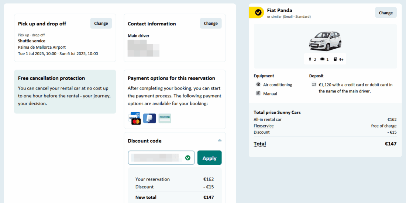Apply the discount code

pos(209,158)
